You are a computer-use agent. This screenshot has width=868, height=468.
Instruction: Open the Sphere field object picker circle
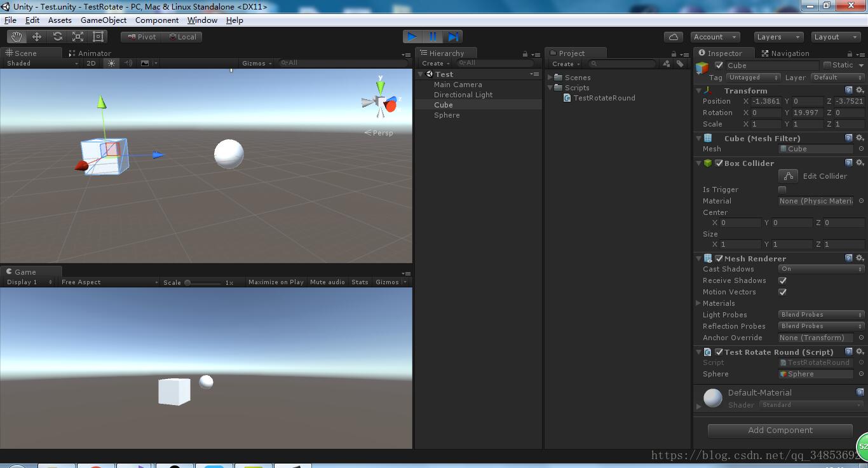pos(861,374)
